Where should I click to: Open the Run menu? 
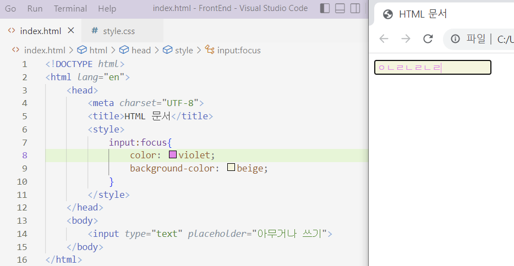[x=35, y=8]
